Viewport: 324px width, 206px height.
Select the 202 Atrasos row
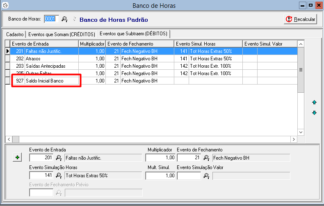tap(45, 59)
